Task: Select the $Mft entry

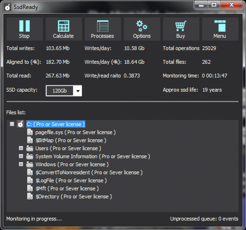Action: coord(67,189)
